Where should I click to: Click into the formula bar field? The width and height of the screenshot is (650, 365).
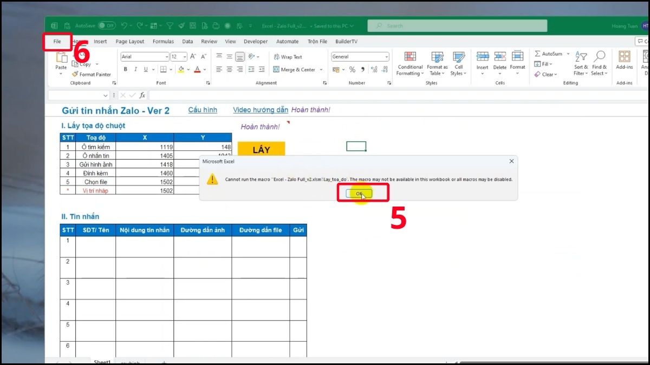point(398,95)
